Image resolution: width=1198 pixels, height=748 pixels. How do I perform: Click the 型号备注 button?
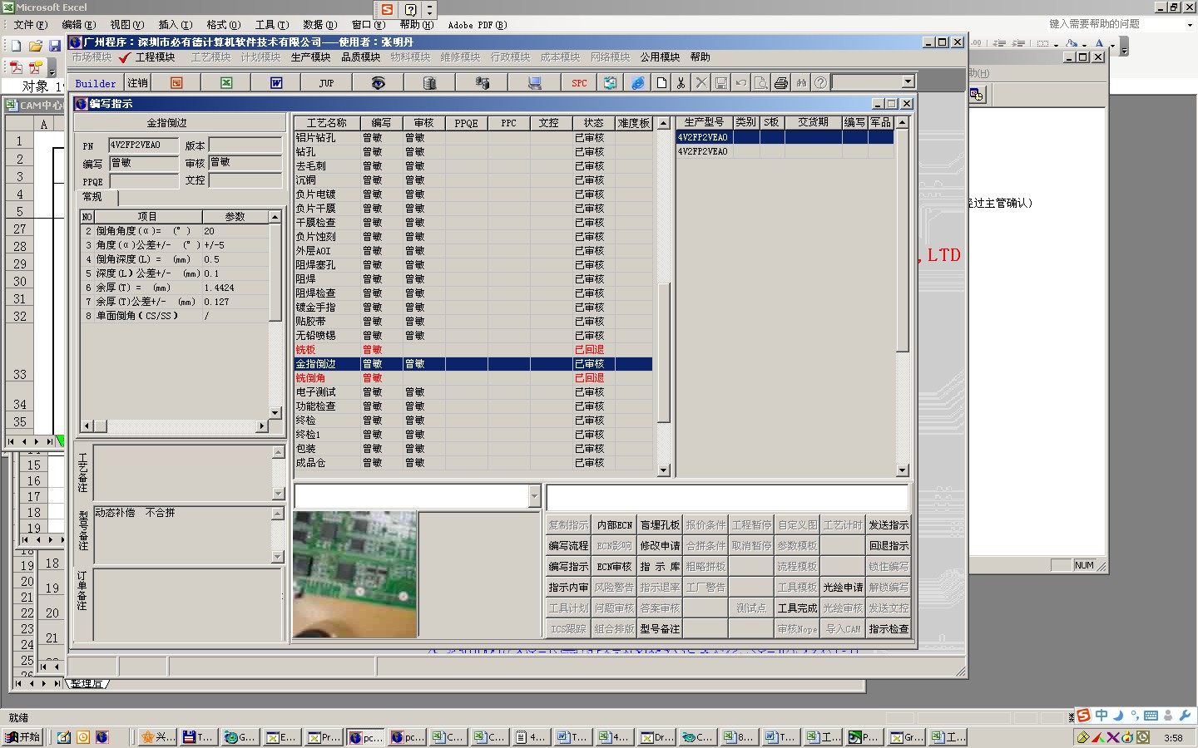coord(660,629)
